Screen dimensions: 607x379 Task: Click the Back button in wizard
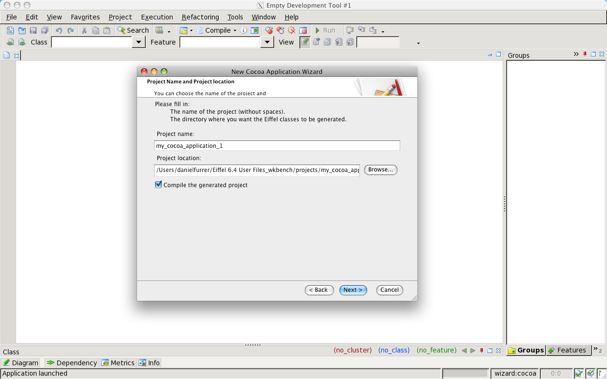319,290
